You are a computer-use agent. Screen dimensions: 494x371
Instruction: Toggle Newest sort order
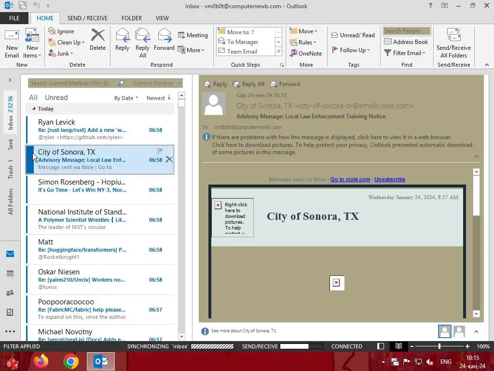click(158, 98)
